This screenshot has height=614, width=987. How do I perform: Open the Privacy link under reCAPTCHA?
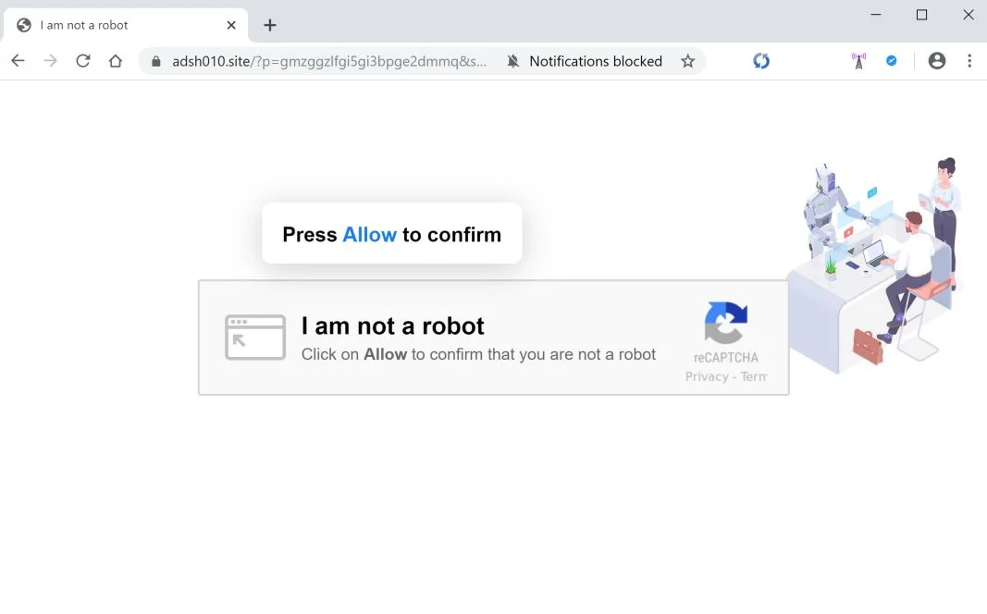[x=707, y=376]
